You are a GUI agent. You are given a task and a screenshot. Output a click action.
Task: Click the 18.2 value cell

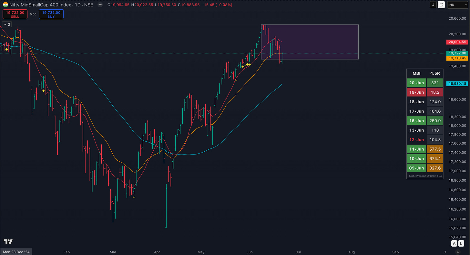tap(435, 92)
